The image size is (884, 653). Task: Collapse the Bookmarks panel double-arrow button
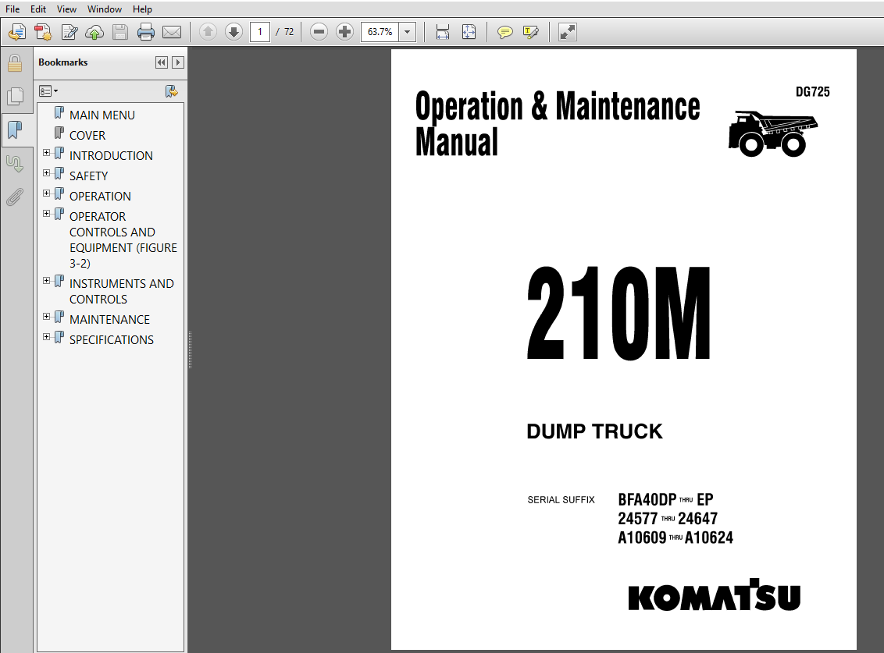[162, 62]
